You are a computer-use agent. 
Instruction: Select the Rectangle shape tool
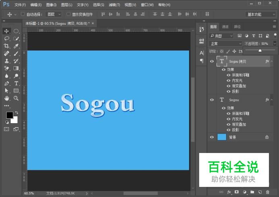point(16,91)
